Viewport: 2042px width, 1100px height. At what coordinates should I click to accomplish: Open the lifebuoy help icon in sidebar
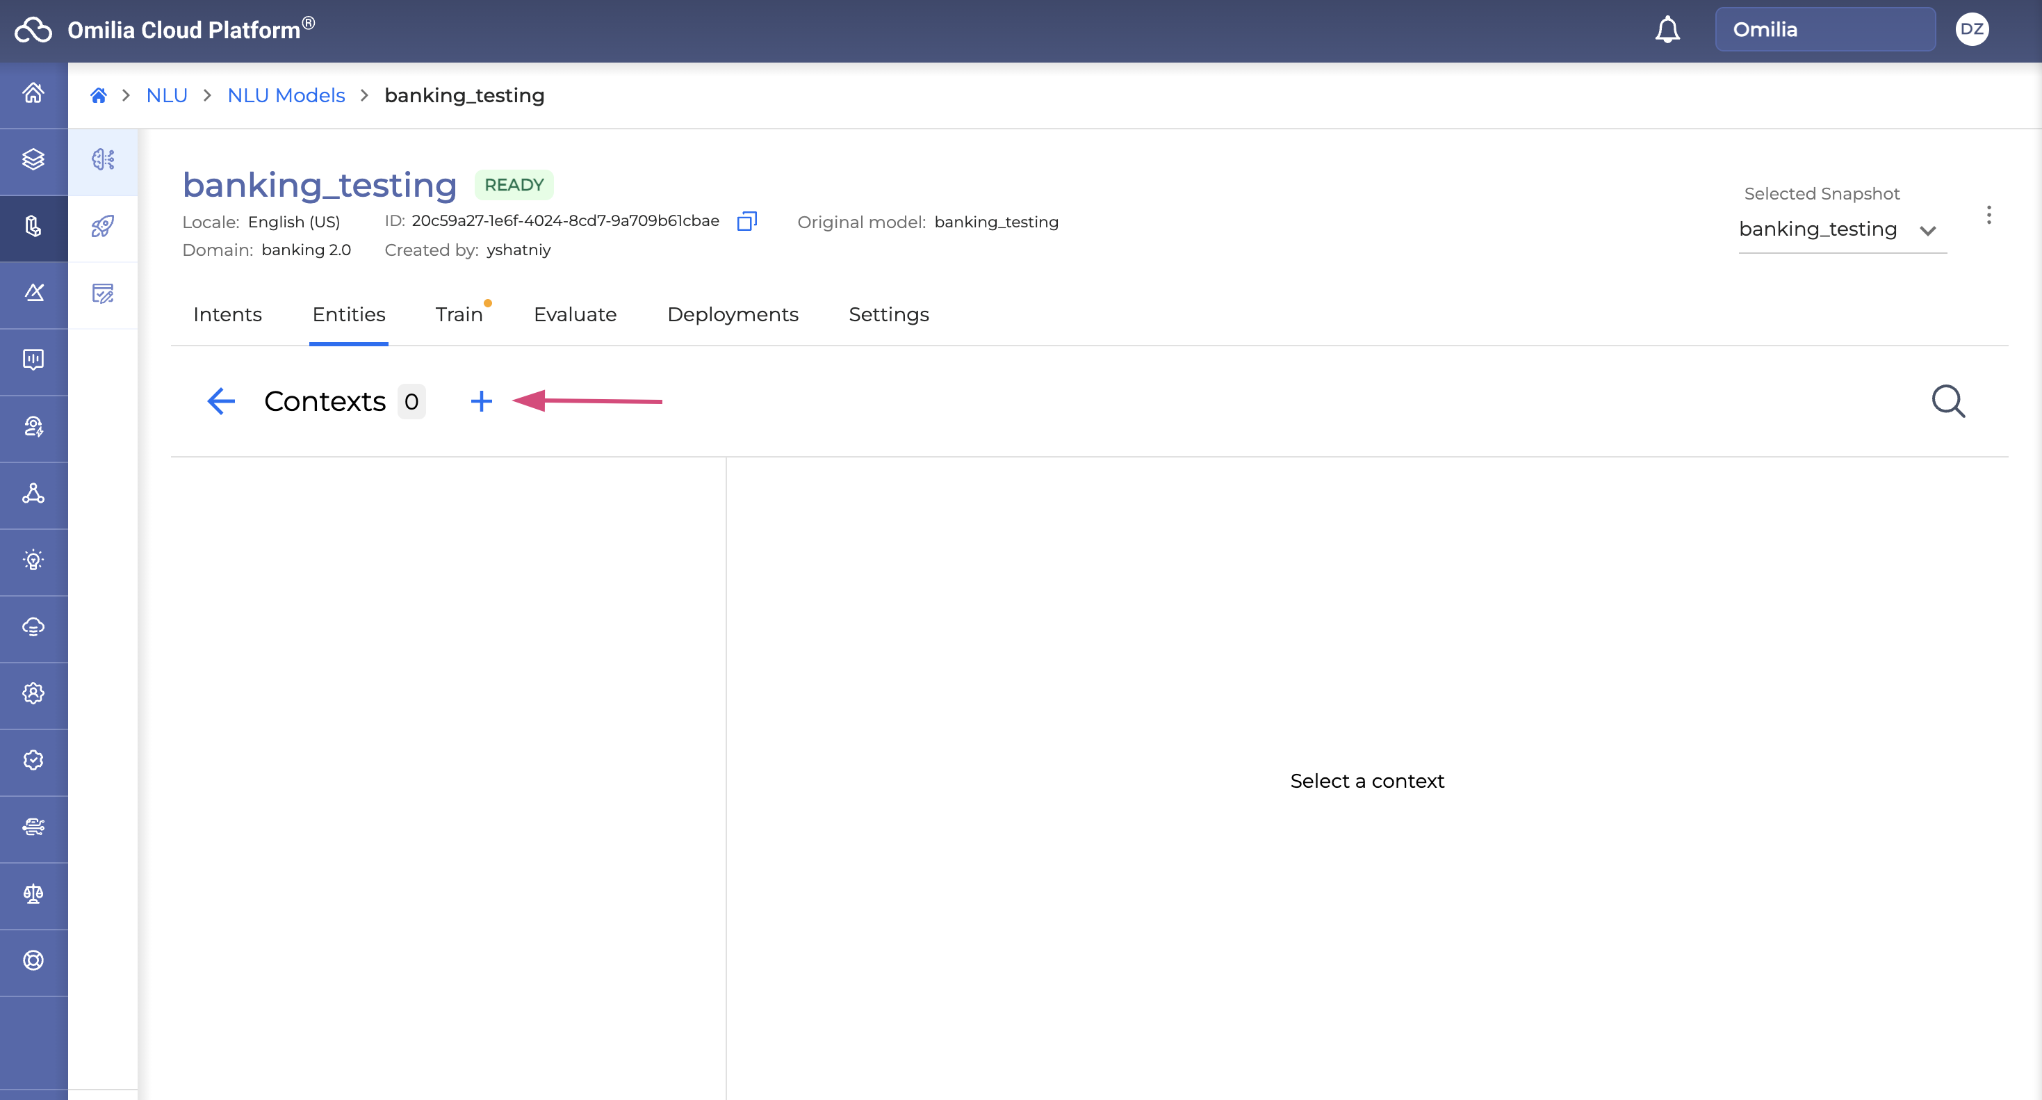click(33, 961)
